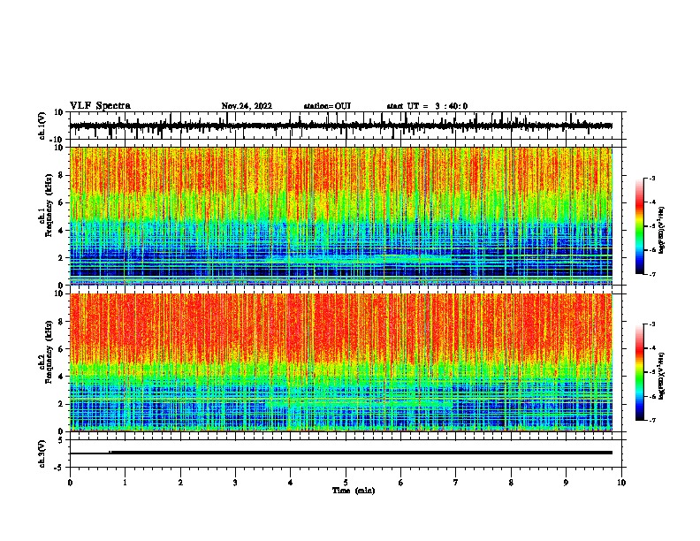700x541 pixels.
Task: Click tick label 3 on time axis
Action: coord(235,482)
